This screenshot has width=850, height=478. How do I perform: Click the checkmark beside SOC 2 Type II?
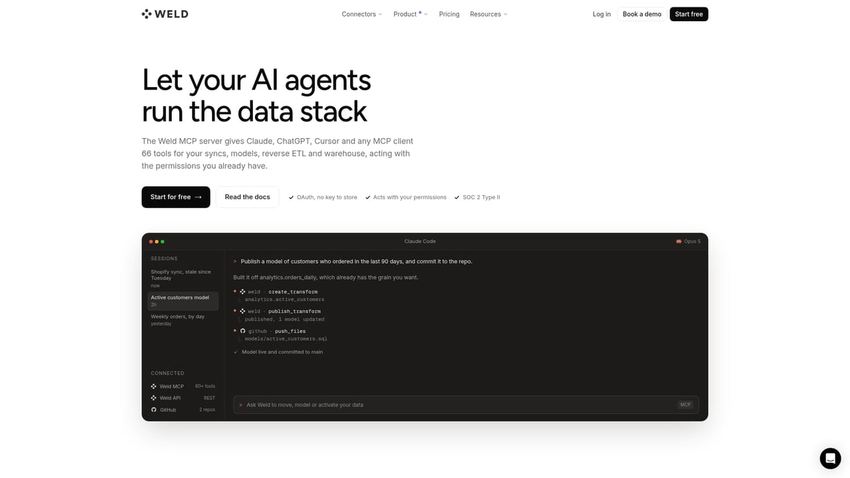point(456,197)
